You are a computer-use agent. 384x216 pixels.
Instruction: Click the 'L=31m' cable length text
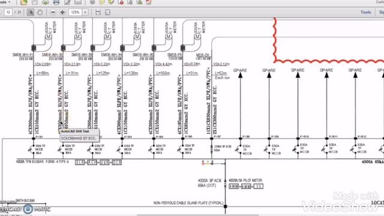[x=192, y=73]
